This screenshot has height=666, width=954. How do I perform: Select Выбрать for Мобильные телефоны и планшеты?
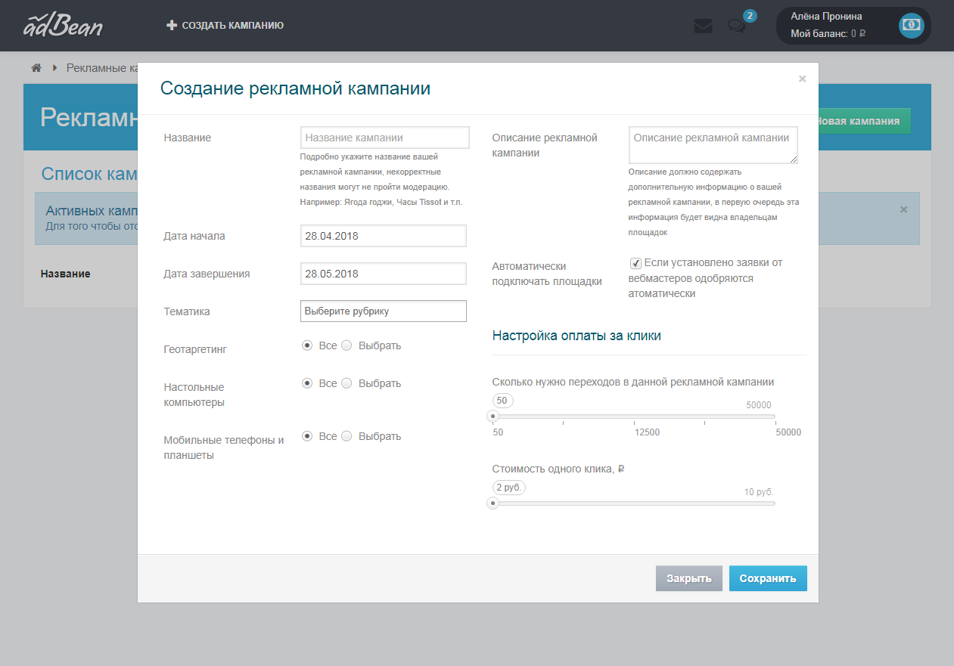[346, 436]
